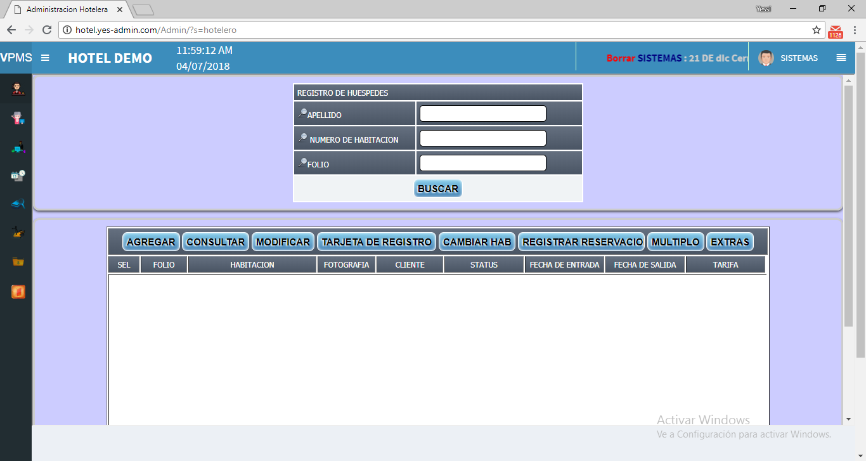
Task: Click the blue magnifier search sidebar icon
Action: (x=18, y=204)
